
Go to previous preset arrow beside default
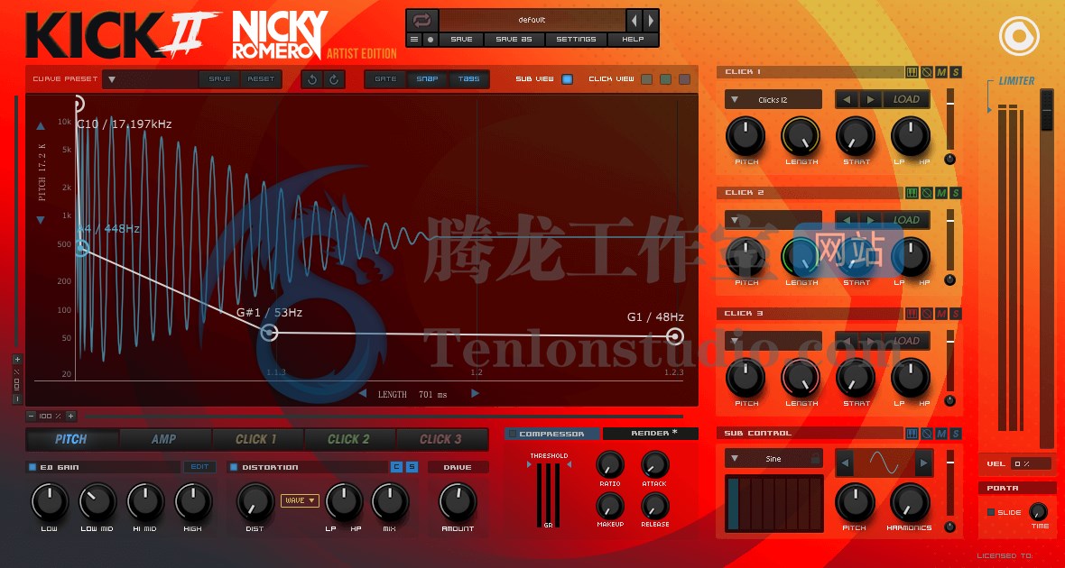pos(634,21)
